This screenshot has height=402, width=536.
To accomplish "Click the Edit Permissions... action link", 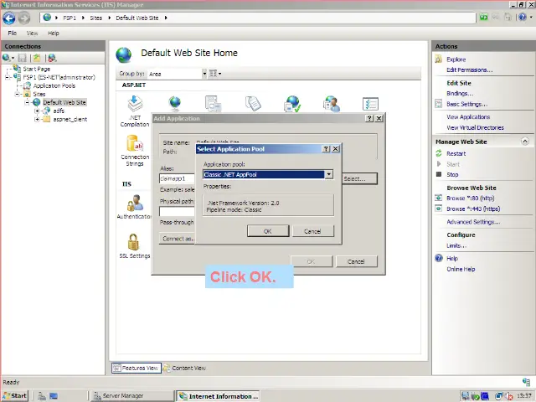I will click(470, 70).
